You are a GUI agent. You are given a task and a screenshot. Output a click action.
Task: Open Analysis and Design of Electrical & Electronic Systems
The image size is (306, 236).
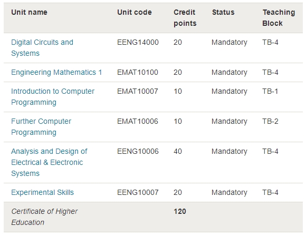click(49, 162)
